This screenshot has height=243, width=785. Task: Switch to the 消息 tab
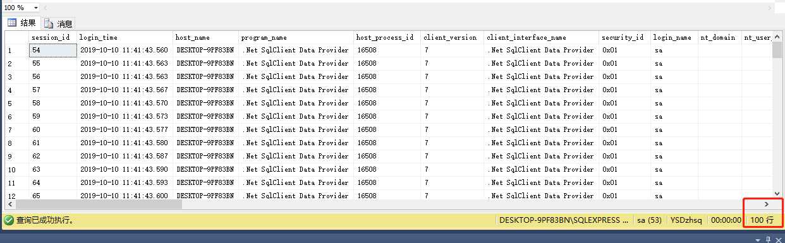[x=59, y=24]
